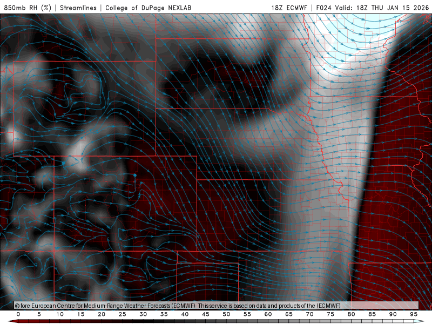Click the colorbar label "30"
432x324 pixels.
click(x=143, y=314)
